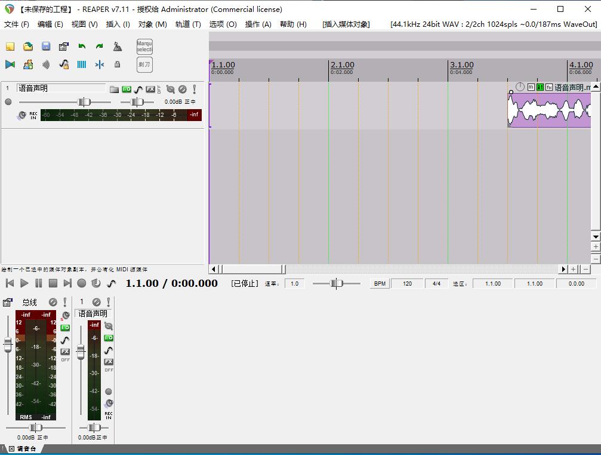Click the 语音声明 track name field
601x455 pixels.
click(x=61, y=88)
